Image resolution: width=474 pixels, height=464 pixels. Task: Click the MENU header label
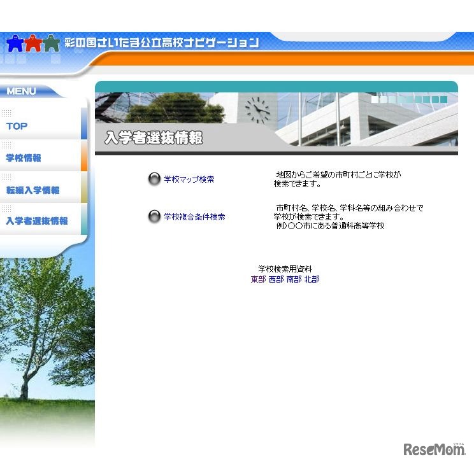(x=22, y=92)
